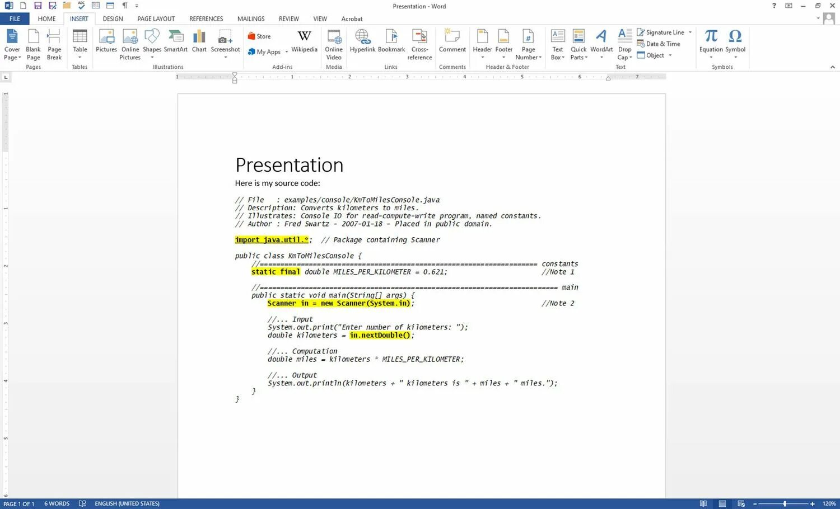This screenshot has width=840, height=509.
Task: Open Online Pictures search
Action: point(130,45)
